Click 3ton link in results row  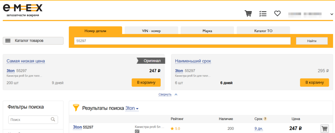pos(77,127)
